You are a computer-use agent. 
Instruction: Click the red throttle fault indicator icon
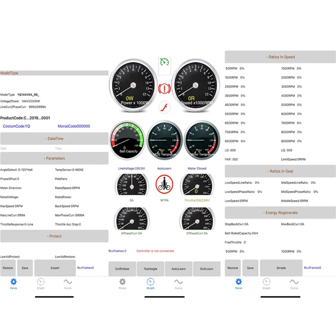165,108
